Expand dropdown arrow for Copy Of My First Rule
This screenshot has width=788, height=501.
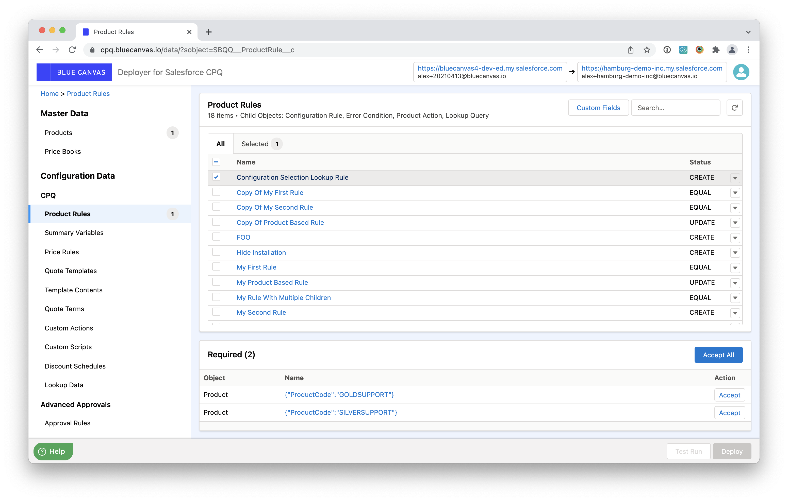point(735,193)
